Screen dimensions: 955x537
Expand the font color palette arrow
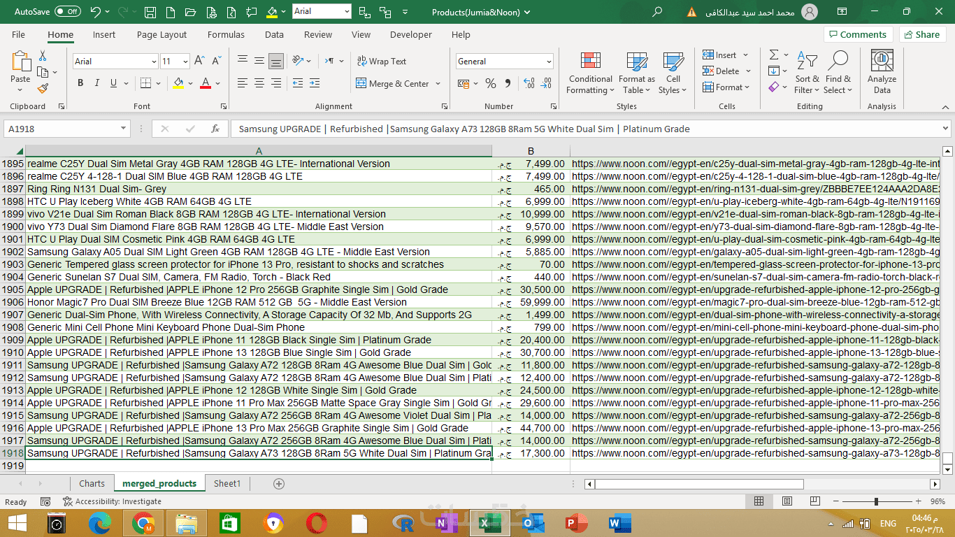pyautogui.click(x=217, y=83)
